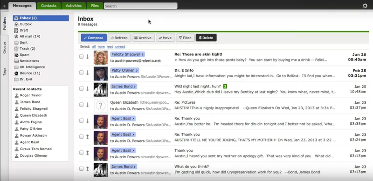The height and width of the screenshot is (181, 373).
Task: Click the person icon beside Roger Taylor
Action: (x=16, y=95)
